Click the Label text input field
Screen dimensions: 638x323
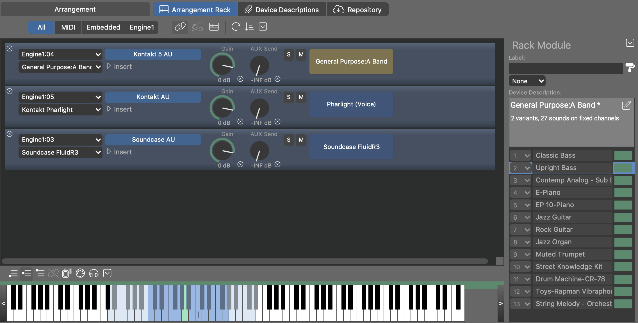tap(566, 68)
